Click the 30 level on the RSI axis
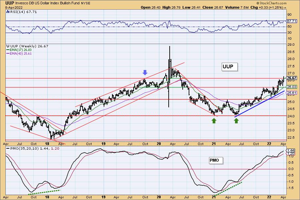Image resolution: width=300 pixels, height=200 pixels. click(289, 33)
